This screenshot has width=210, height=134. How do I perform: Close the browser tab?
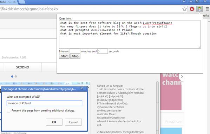tap(14, 2)
